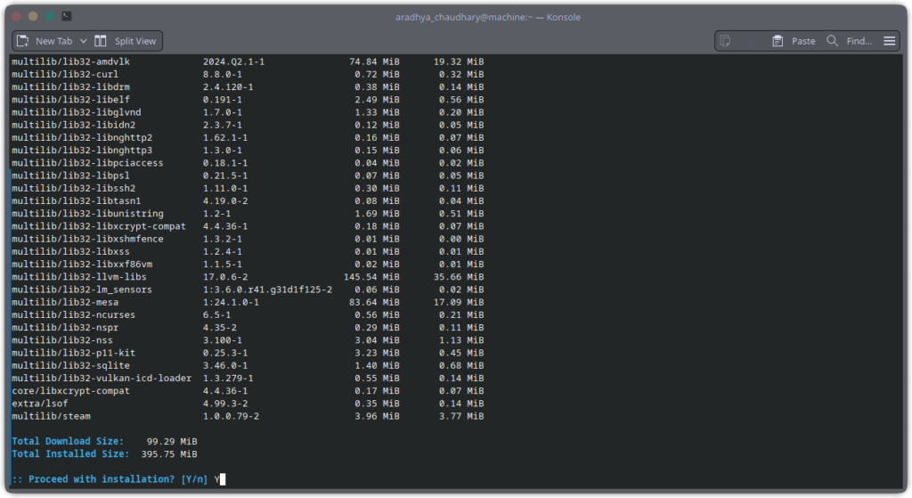Close the Konsole window
Screen dimensions: 912x498
coord(16,16)
